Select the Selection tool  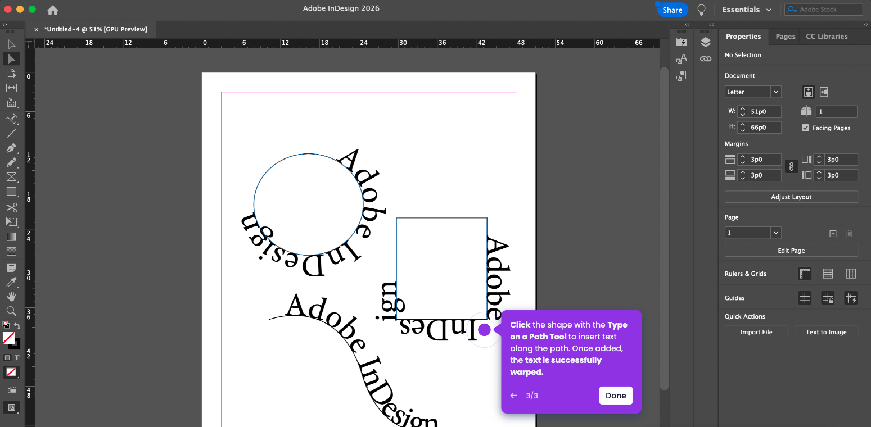pyautogui.click(x=11, y=44)
